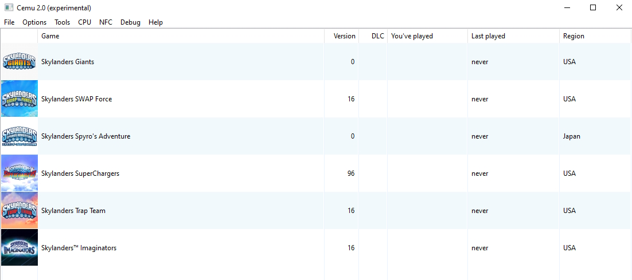Select the Skylanders Giants title text

(68, 62)
